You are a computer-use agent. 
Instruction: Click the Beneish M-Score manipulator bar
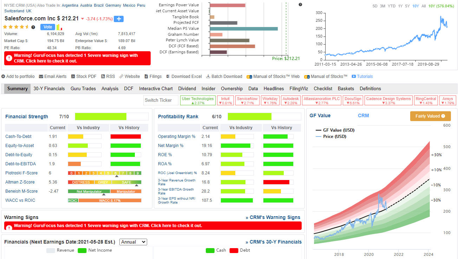coord(105,191)
